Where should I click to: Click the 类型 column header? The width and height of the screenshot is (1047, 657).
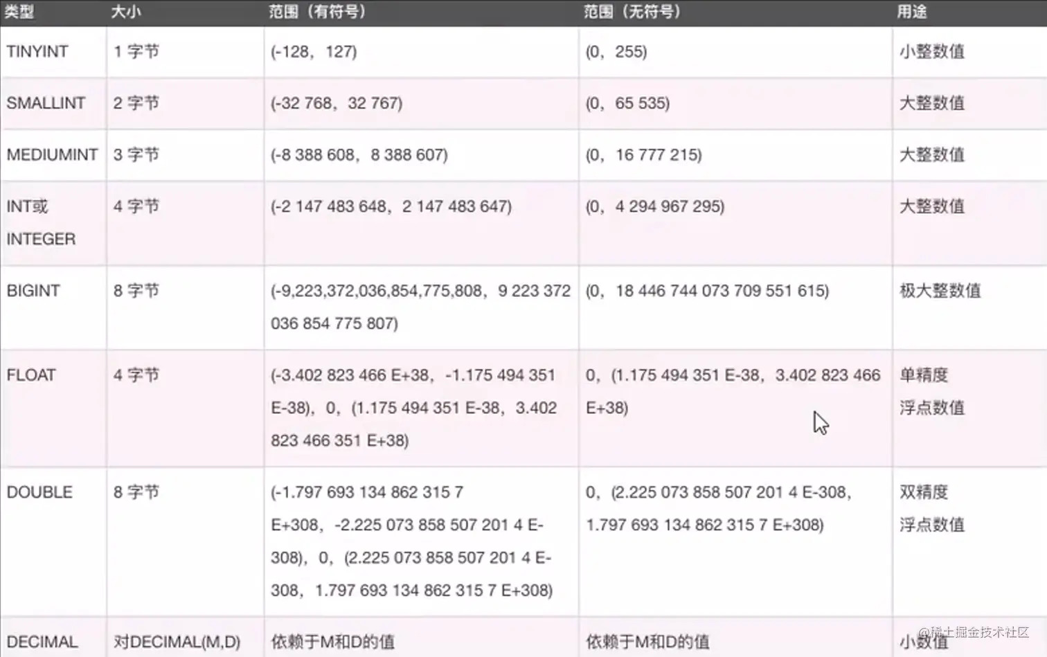19,12
